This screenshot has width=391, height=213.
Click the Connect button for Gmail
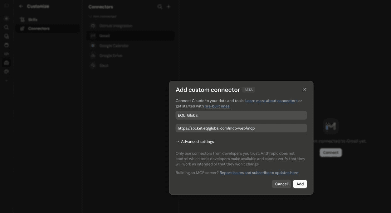(330, 153)
